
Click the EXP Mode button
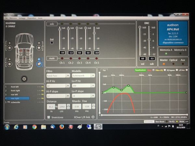point(187,121)
